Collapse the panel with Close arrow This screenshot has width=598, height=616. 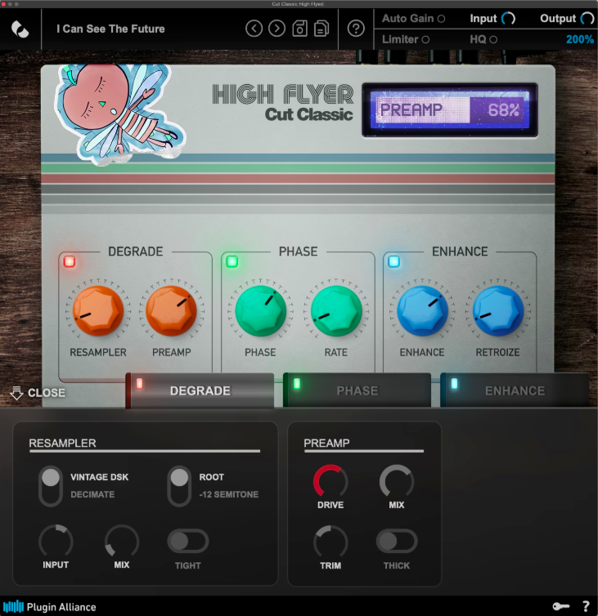tap(38, 392)
